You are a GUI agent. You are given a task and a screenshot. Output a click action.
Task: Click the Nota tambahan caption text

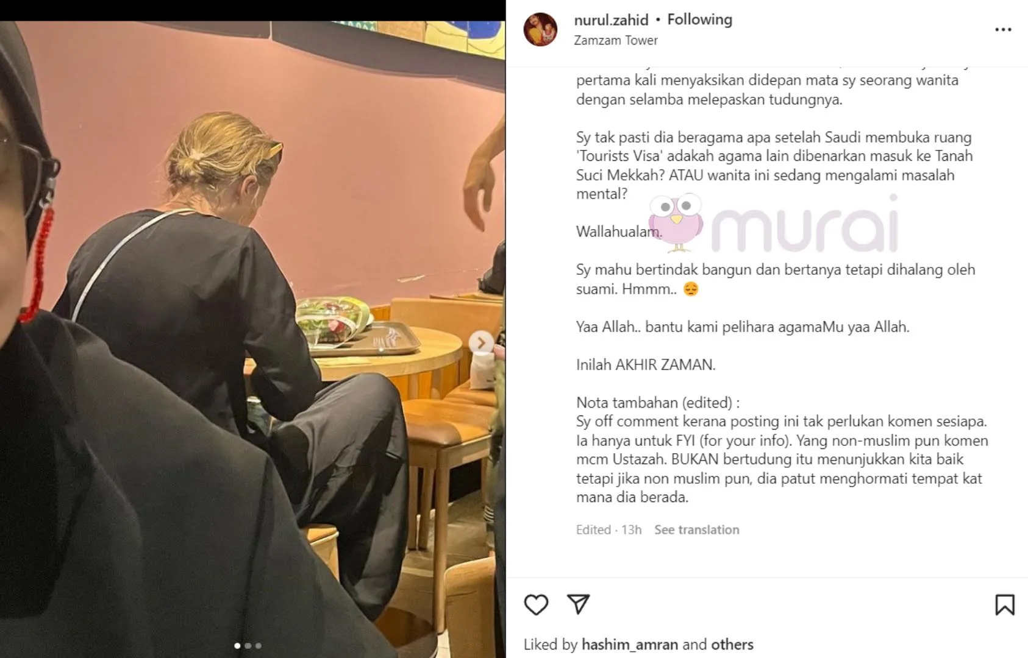pyautogui.click(x=658, y=402)
